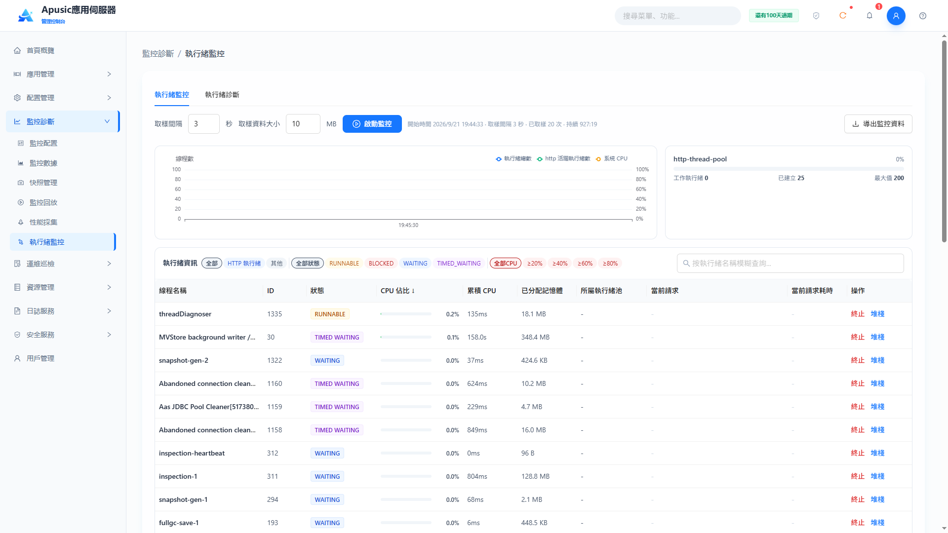The image size is (948, 533).
Task: Click the 日誌服務 document icon
Action: pyautogui.click(x=17, y=311)
